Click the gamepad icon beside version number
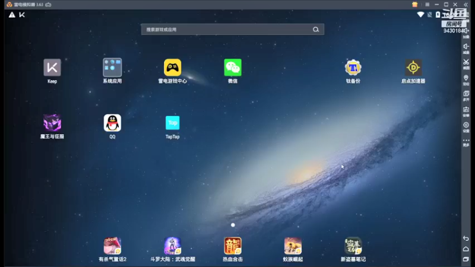 click(x=48, y=5)
